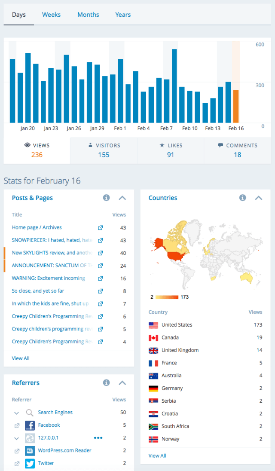
Task: Open external link icon for In which the kids are fine
Action: point(101,304)
